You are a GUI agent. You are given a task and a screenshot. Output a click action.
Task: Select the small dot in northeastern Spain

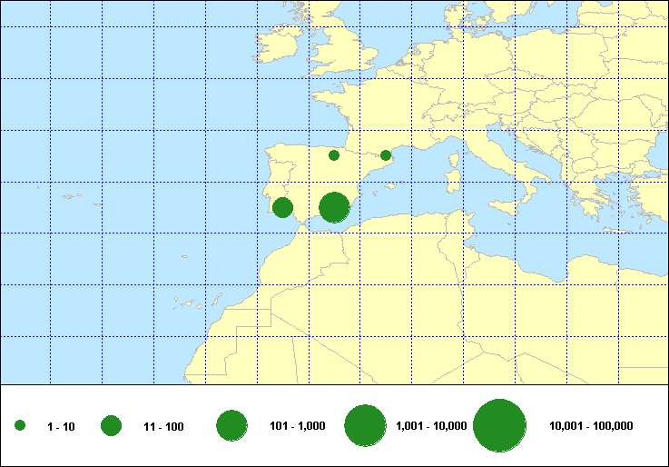point(386,155)
